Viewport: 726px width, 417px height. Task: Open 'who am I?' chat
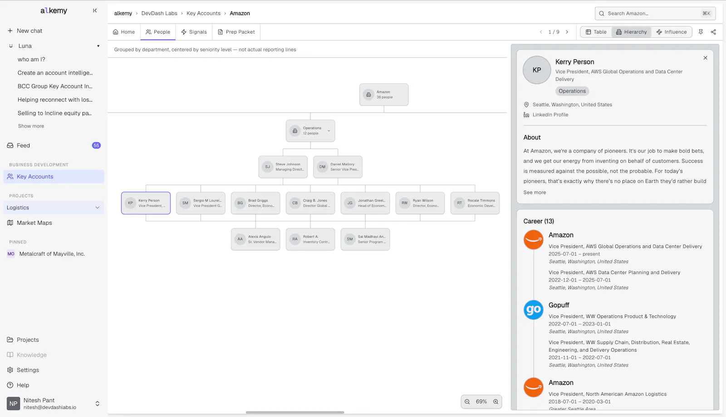[31, 59]
